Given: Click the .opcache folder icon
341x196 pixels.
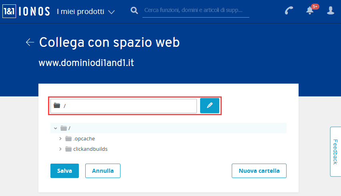Looking at the screenshot, I should pyautogui.click(x=68, y=139).
